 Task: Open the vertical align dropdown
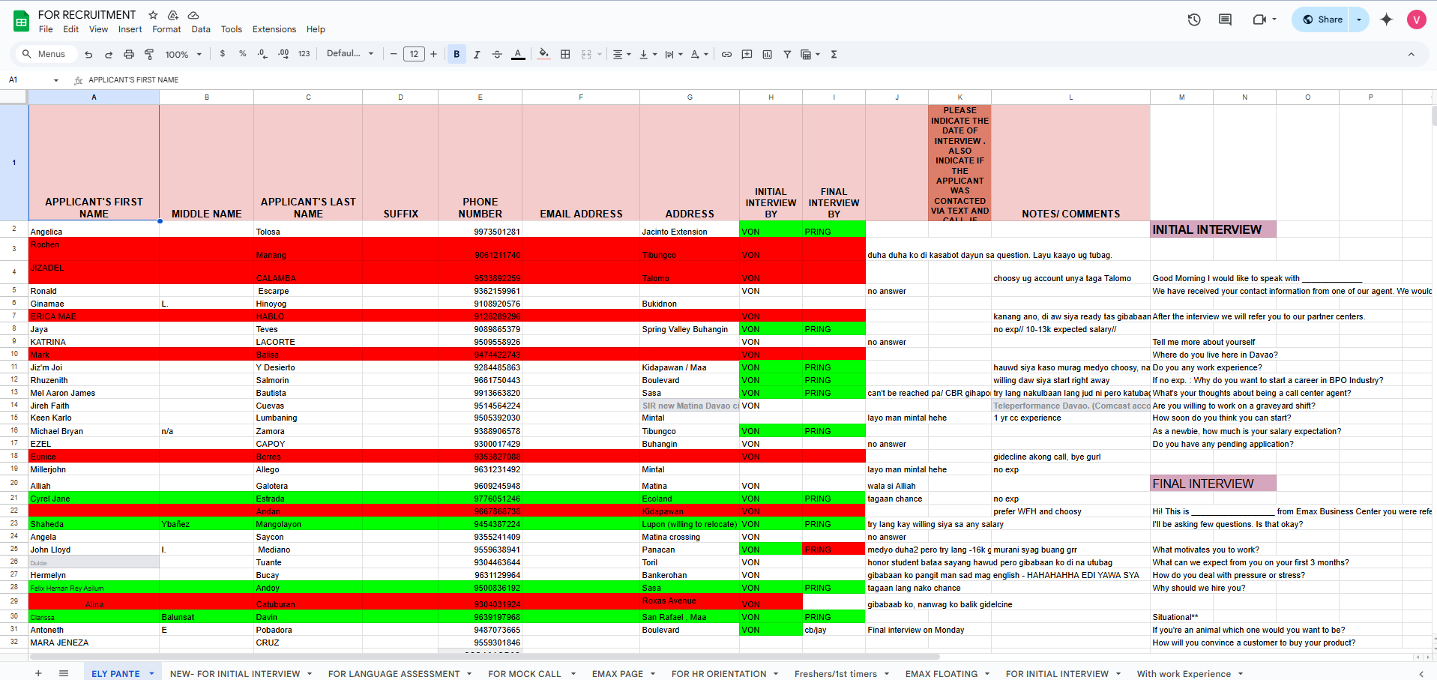click(648, 54)
